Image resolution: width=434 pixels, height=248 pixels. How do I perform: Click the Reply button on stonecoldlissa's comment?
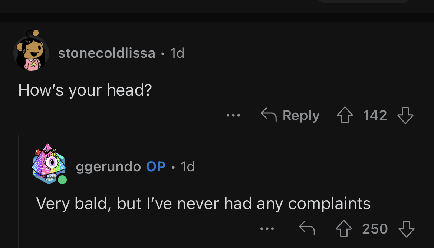[290, 116]
